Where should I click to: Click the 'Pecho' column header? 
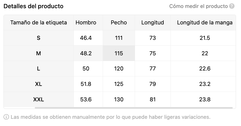pyautogui.click(x=119, y=23)
